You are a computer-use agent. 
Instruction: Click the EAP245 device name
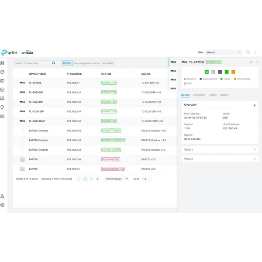(33, 169)
